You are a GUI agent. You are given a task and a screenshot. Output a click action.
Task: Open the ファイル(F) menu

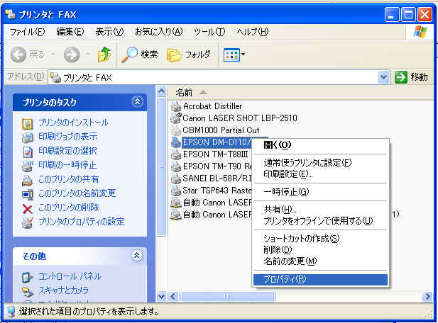(x=28, y=32)
